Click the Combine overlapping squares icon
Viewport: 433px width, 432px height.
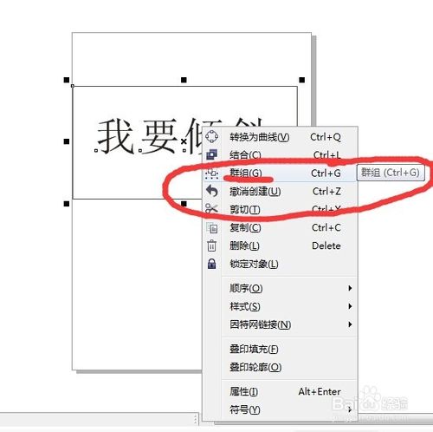point(211,154)
